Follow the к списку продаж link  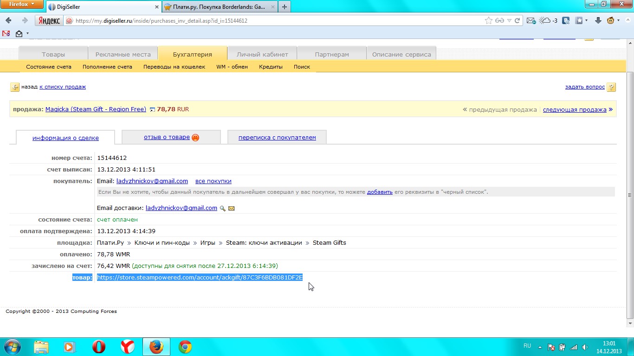[63, 87]
